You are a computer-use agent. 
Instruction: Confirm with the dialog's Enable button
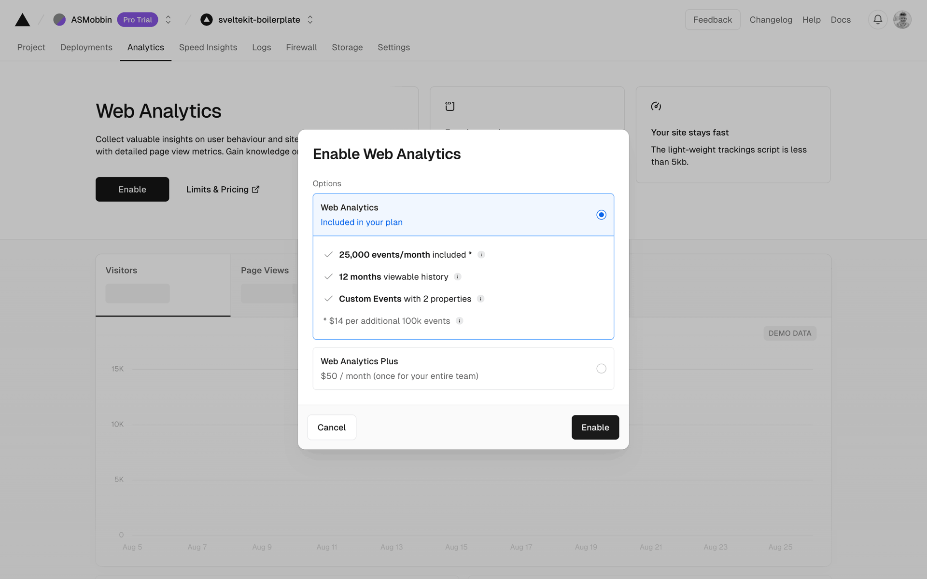[x=595, y=427]
